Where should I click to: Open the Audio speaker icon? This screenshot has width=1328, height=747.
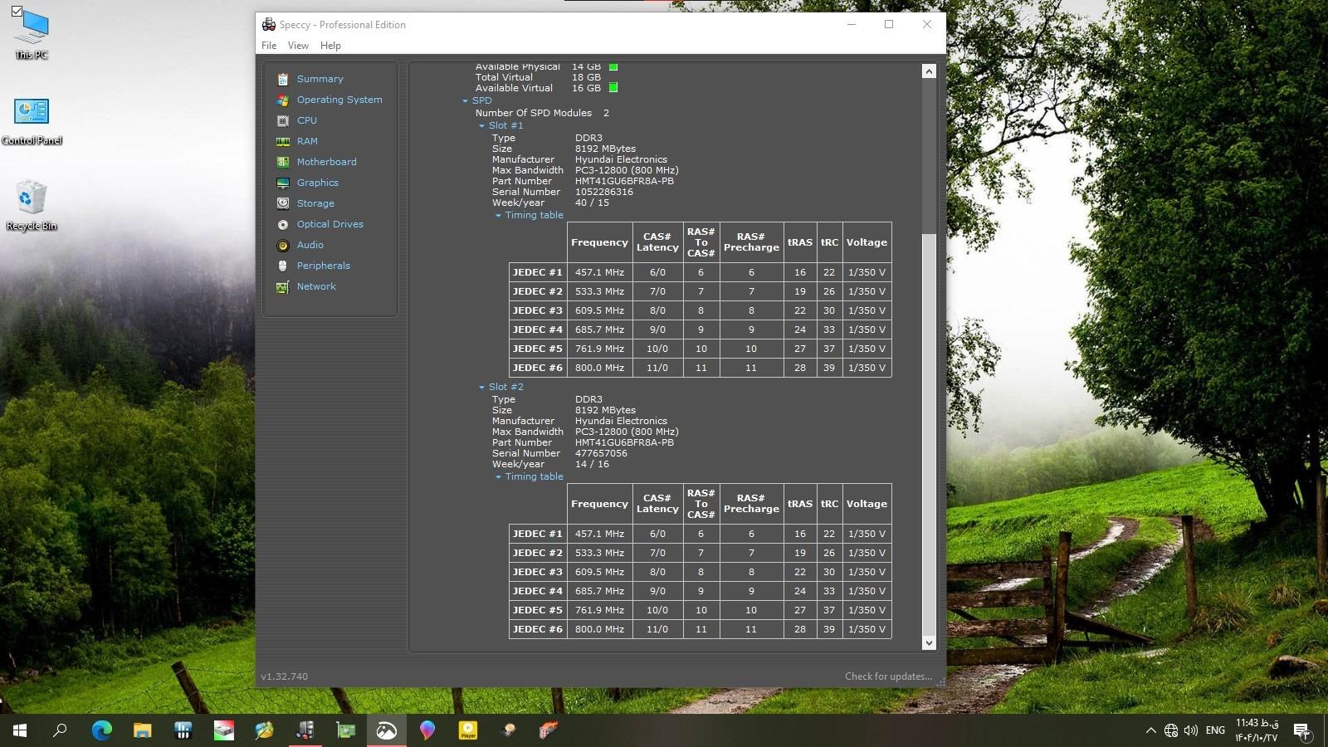click(283, 245)
